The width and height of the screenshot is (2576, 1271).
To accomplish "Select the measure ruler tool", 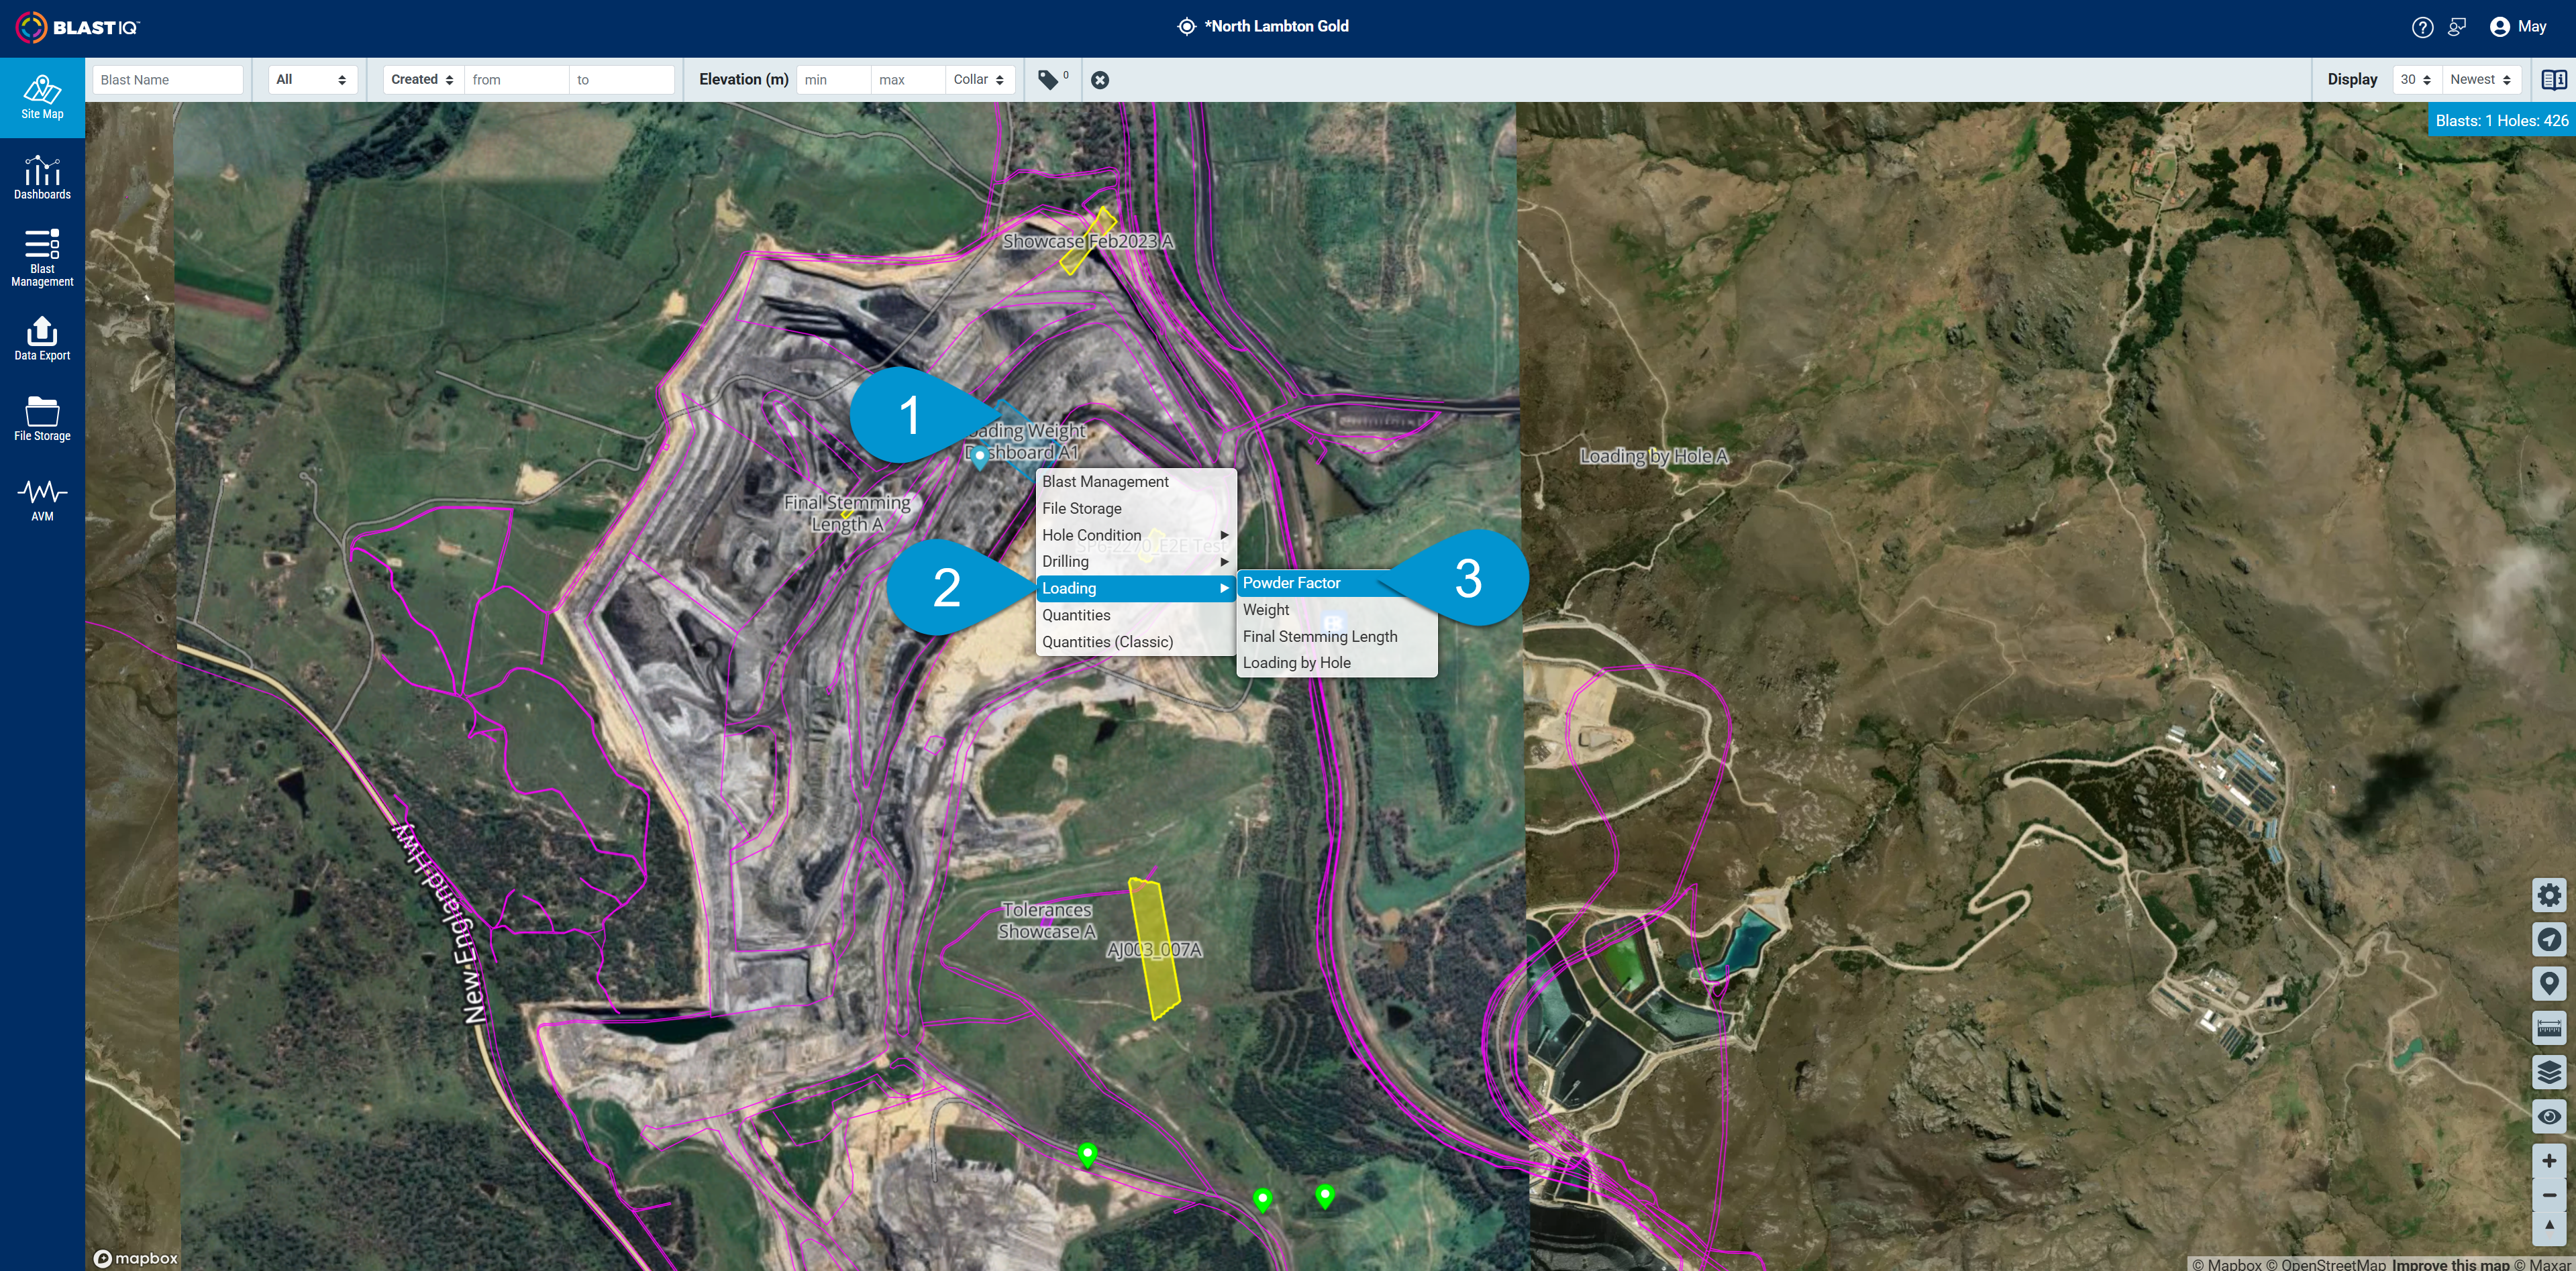I will click(x=2549, y=1028).
